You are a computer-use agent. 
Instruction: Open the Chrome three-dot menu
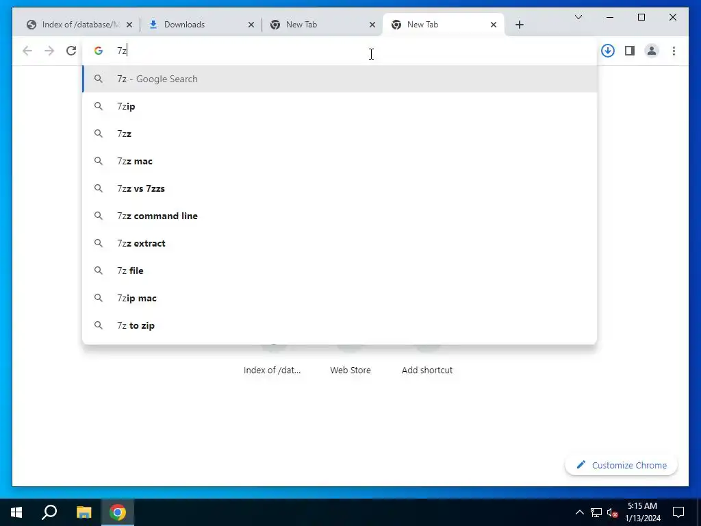point(674,51)
